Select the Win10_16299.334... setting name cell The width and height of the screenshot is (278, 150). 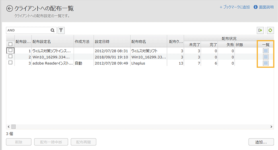coord(53,57)
